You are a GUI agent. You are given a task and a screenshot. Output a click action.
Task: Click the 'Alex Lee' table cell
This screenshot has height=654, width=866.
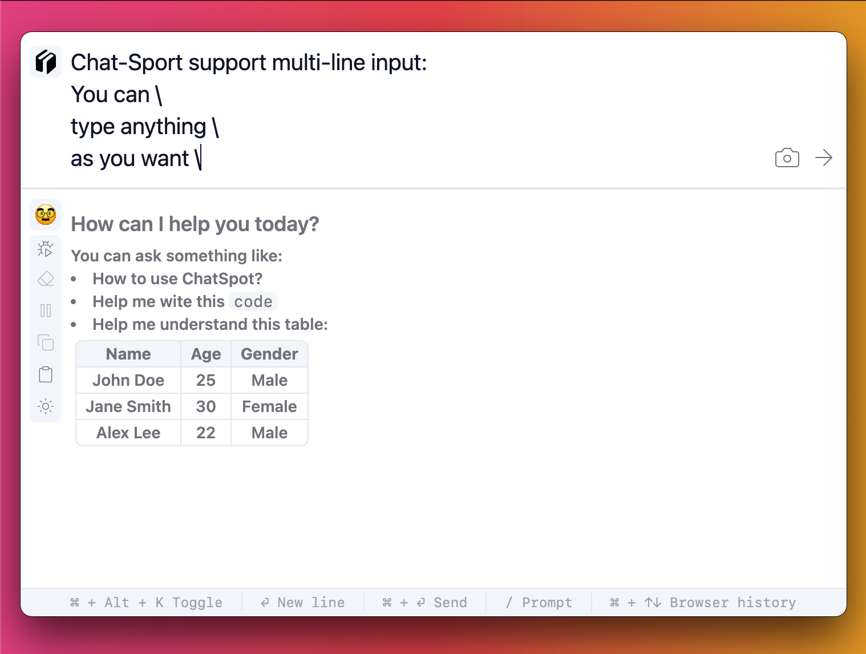(128, 433)
